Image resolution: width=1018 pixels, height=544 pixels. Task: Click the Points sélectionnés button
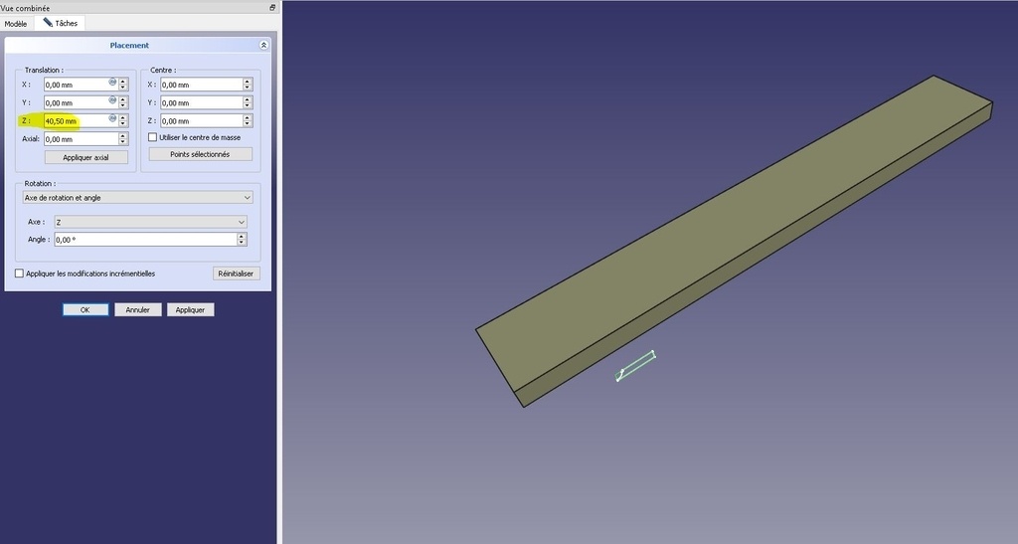click(x=200, y=154)
